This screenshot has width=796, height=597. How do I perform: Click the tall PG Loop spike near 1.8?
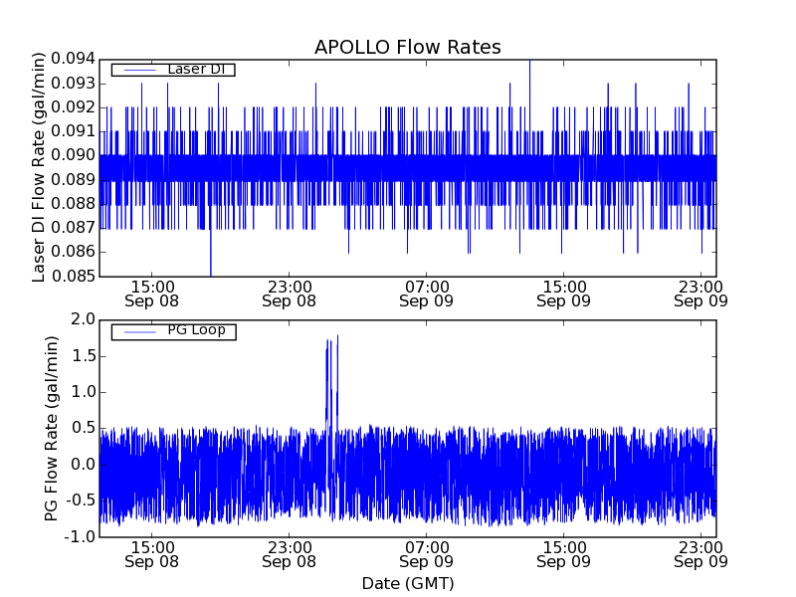pyautogui.click(x=337, y=337)
